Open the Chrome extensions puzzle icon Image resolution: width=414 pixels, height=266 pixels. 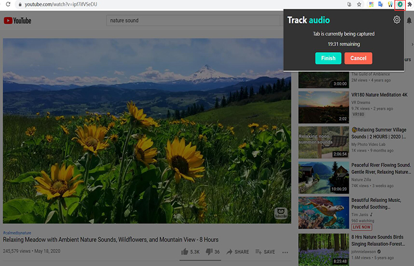tap(409, 4)
